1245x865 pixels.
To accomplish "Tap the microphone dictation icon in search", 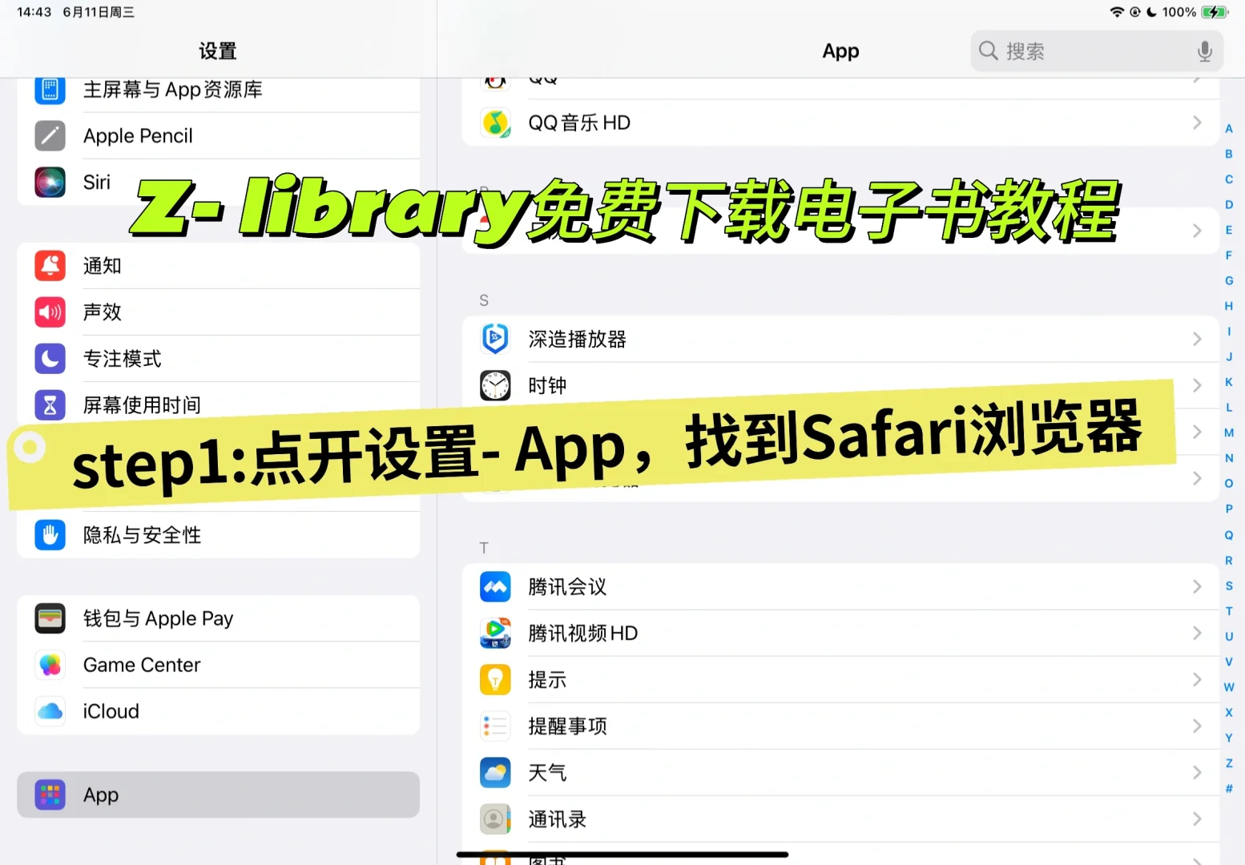I will (x=1204, y=51).
